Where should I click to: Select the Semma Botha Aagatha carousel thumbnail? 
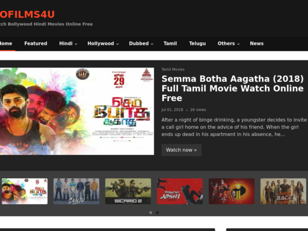(x=25, y=191)
